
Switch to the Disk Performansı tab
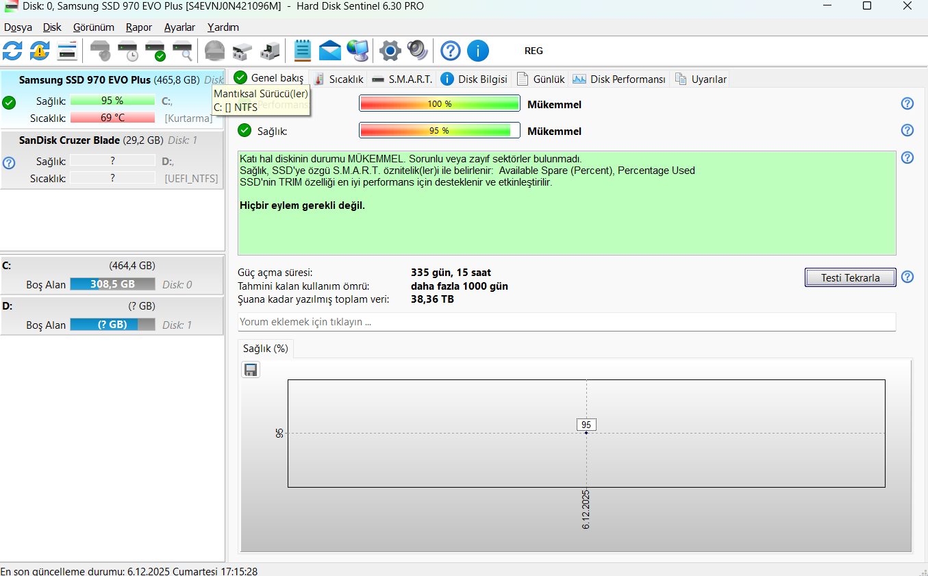(x=619, y=79)
